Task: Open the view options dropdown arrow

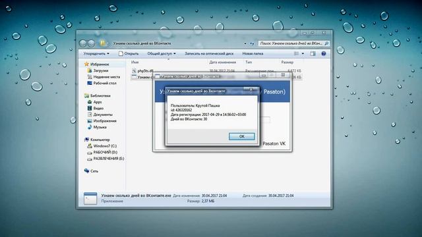Action: 303,53
